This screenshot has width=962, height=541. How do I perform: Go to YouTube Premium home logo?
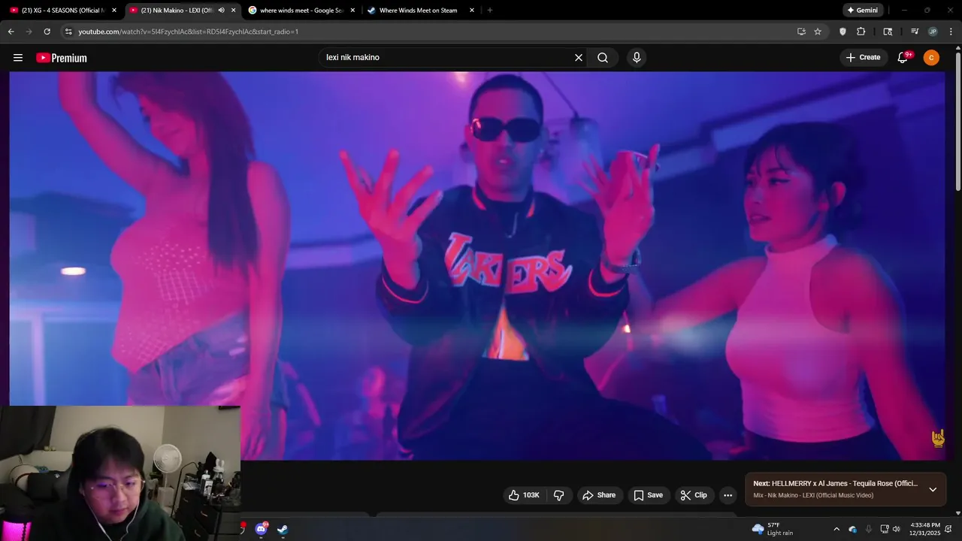click(62, 58)
